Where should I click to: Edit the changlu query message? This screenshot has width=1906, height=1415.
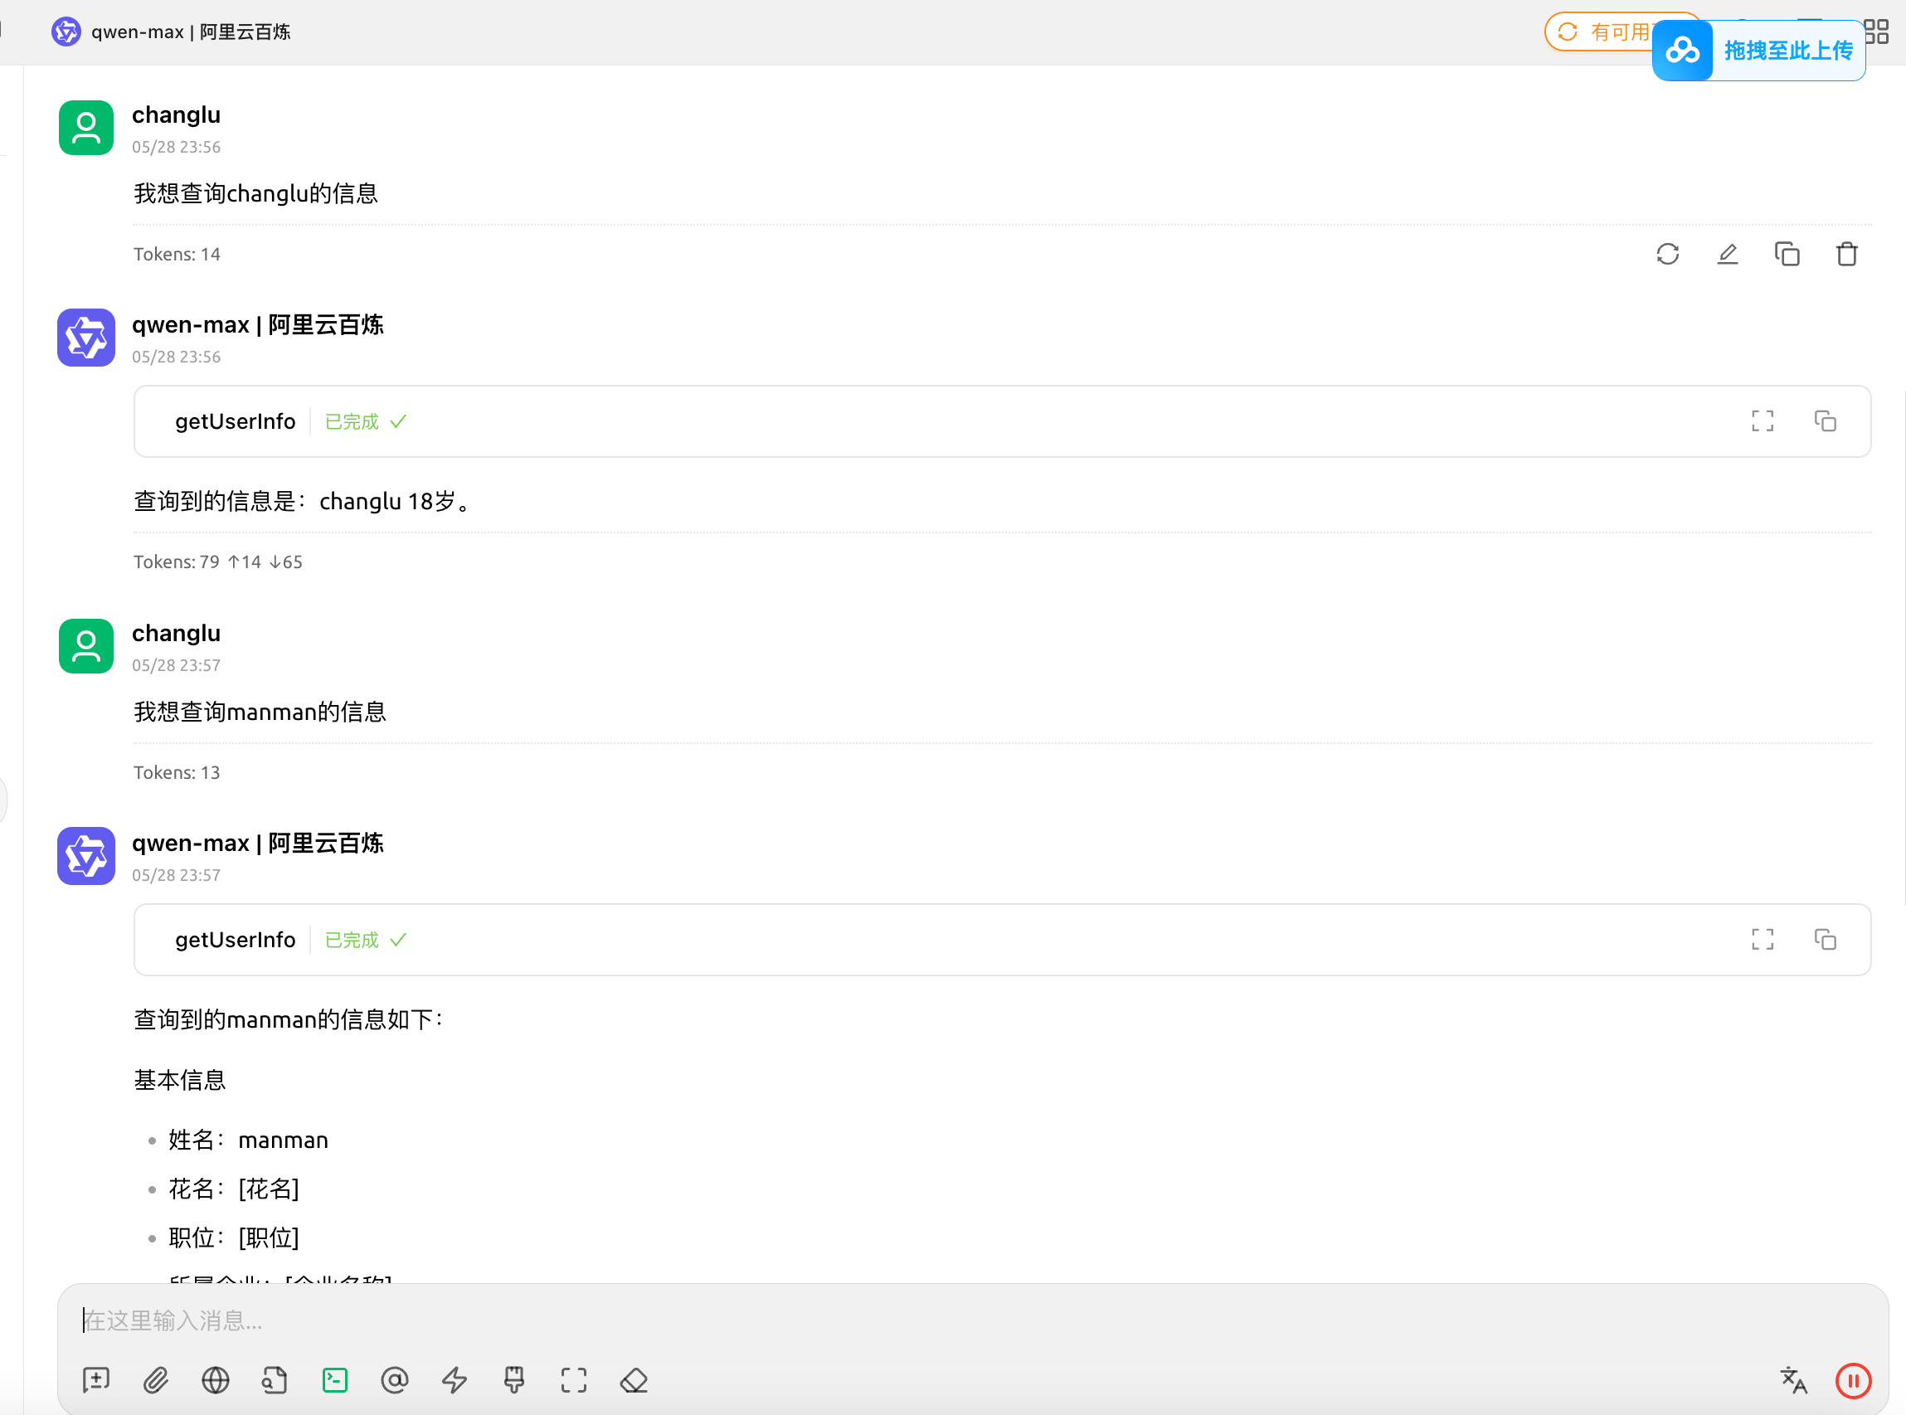[1728, 254]
